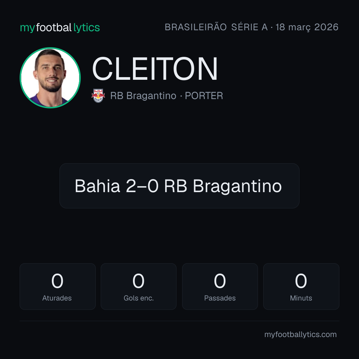This screenshot has height=359, width=359.
Task: Click the zero value above Minuts
Action: coord(301,281)
